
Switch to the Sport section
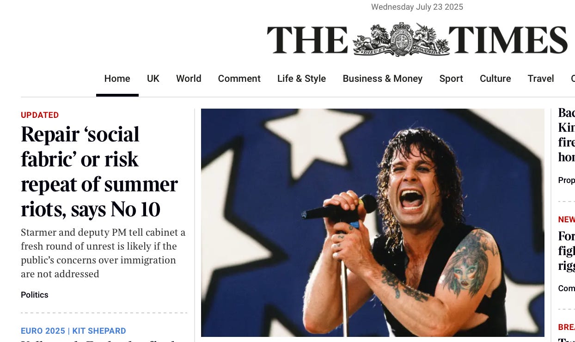pyautogui.click(x=451, y=79)
